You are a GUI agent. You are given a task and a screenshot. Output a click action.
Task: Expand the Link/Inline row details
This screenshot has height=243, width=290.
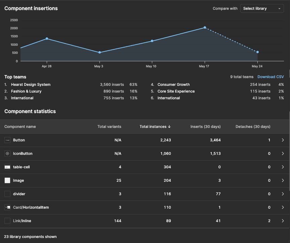coord(283,221)
